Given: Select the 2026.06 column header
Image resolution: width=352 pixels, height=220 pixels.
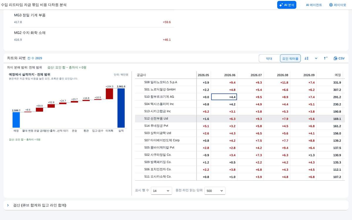Looking at the screenshot, I should [224, 75].
